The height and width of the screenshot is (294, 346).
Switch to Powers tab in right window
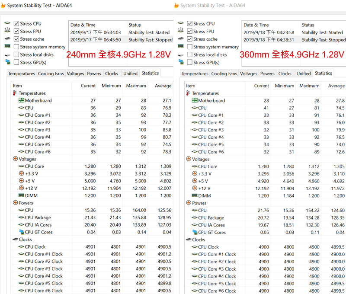coord(267,73)
